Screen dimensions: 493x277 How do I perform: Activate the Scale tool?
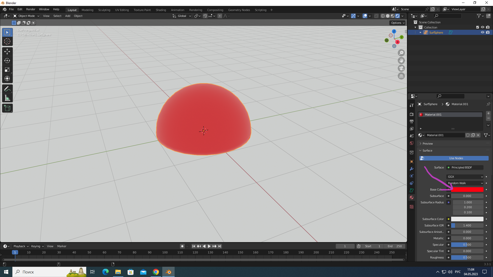pyautogui.click(x=7, y=70)
